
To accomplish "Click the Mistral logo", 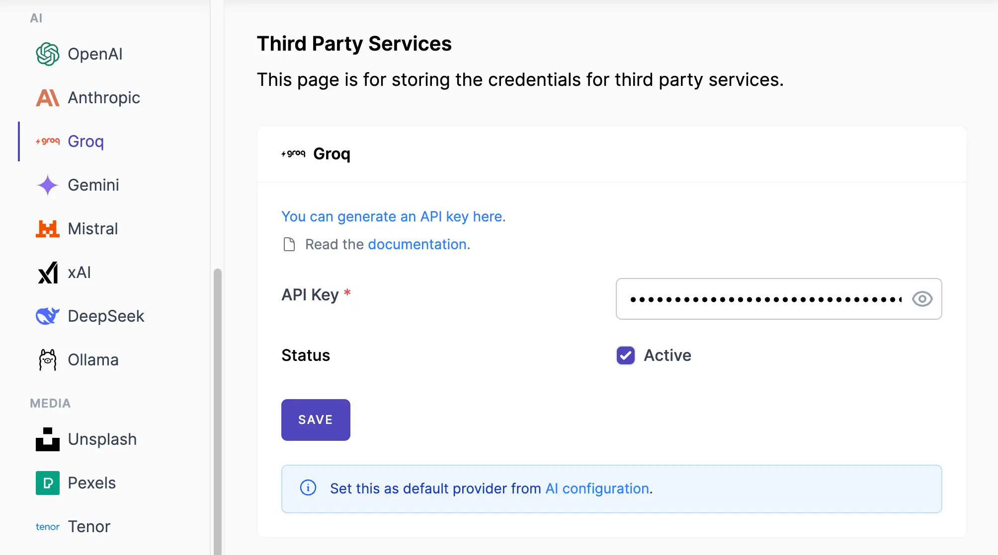I will tap(48, 229).
